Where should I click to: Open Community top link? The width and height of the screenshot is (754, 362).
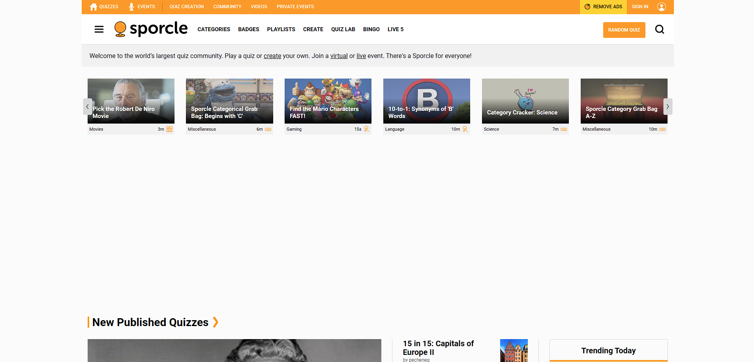coord(227,7)
